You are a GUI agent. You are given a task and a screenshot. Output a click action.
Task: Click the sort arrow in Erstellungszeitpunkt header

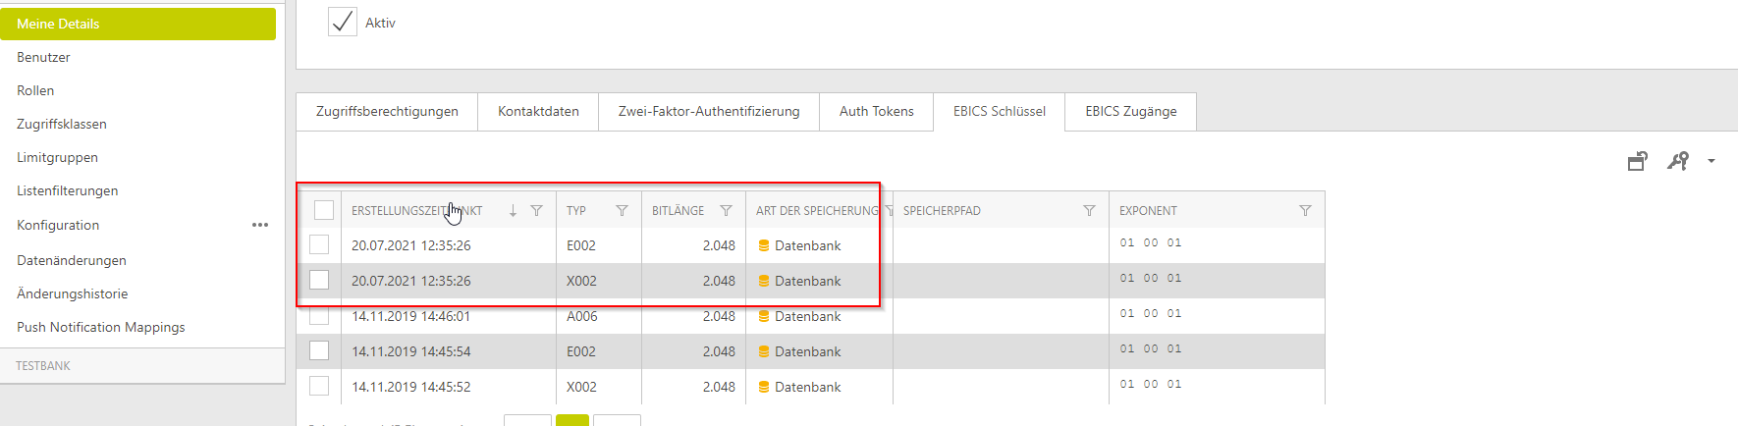coord(513,211)
